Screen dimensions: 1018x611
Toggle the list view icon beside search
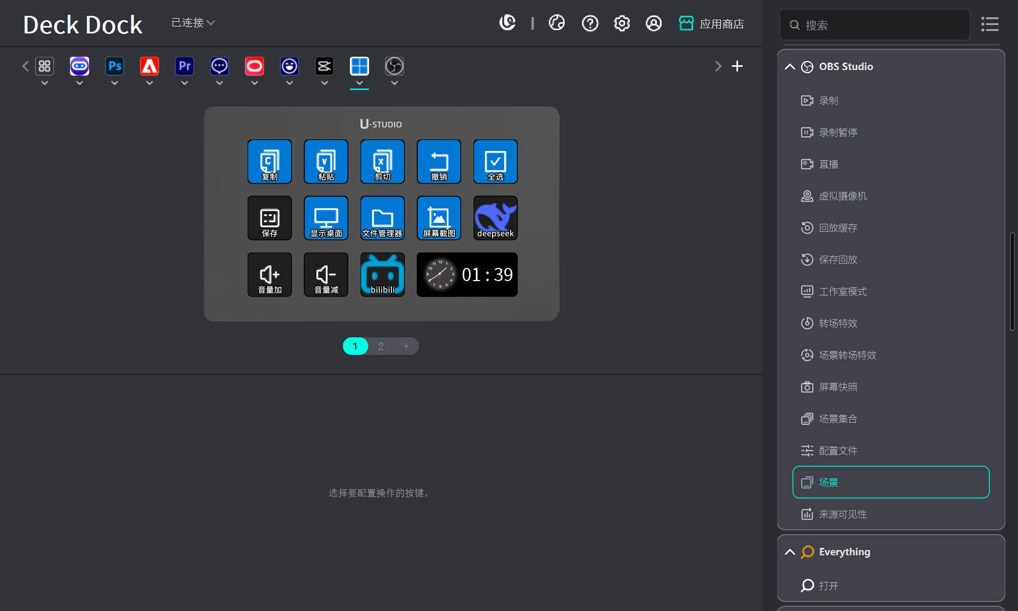(x=989, y=24)
